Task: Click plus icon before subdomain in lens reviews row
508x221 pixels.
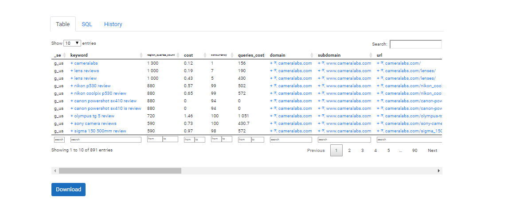Action: [x=319, y=71]
